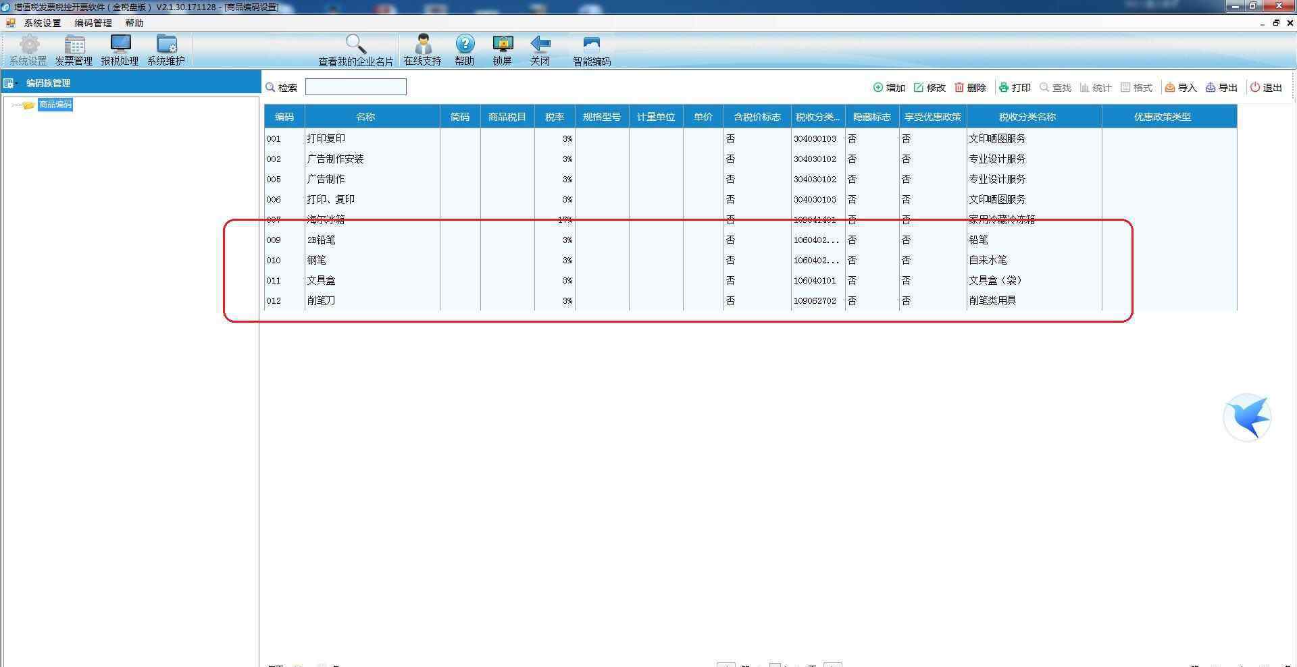Click the 退出 exit button
1297x667 pixels.
[1266, 88]
